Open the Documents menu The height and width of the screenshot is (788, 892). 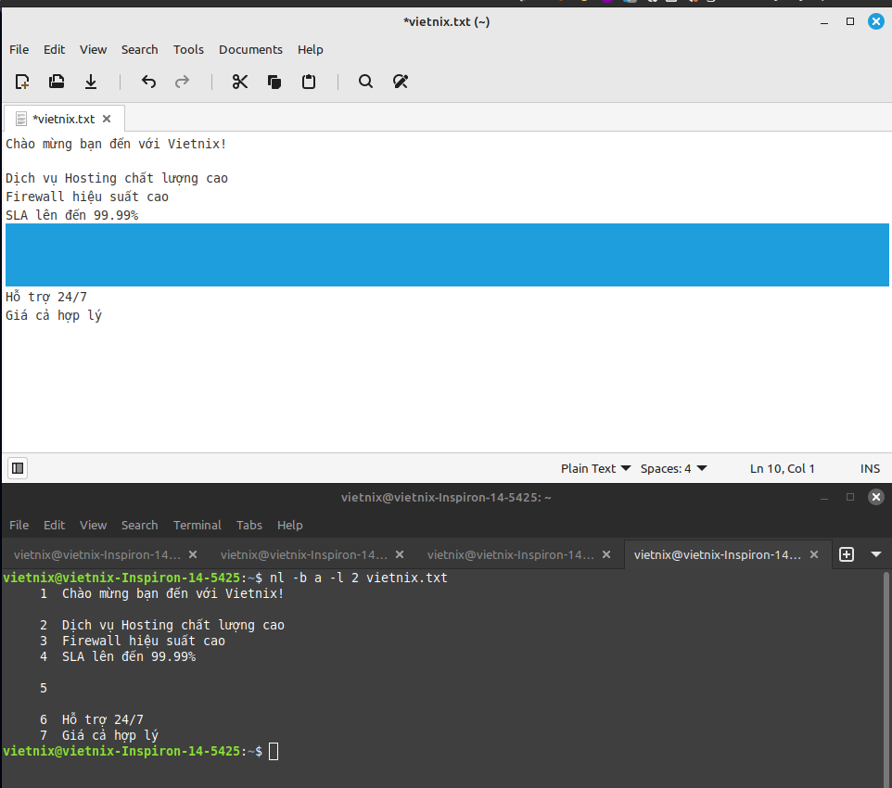(250, 49)
